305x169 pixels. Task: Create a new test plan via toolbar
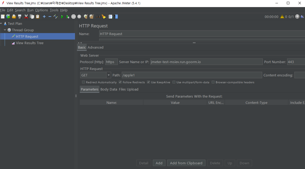tap(3, 17)
